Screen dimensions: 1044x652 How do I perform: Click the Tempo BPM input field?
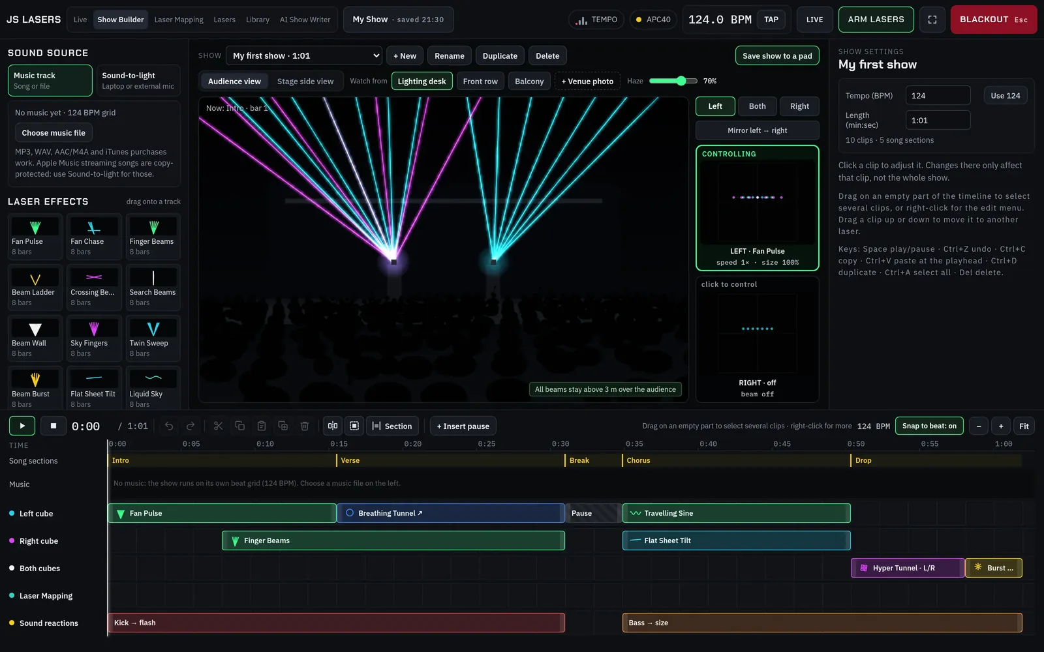pyautogui.click(x=938, y=95)
